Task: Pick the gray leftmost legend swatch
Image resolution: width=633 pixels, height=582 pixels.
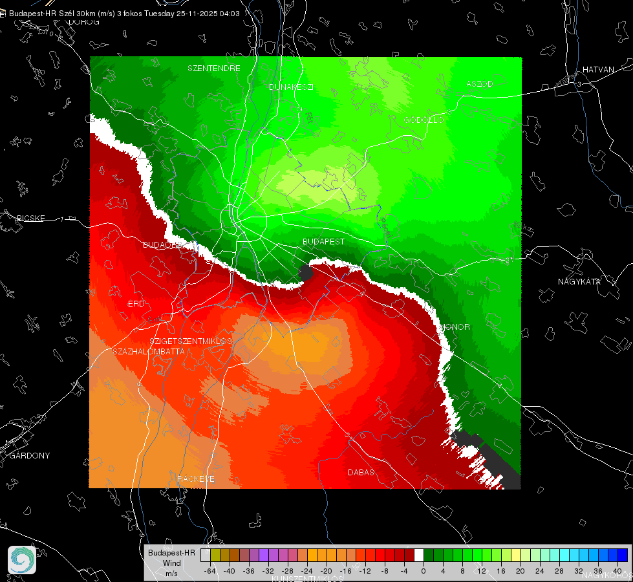Action: 206,555
